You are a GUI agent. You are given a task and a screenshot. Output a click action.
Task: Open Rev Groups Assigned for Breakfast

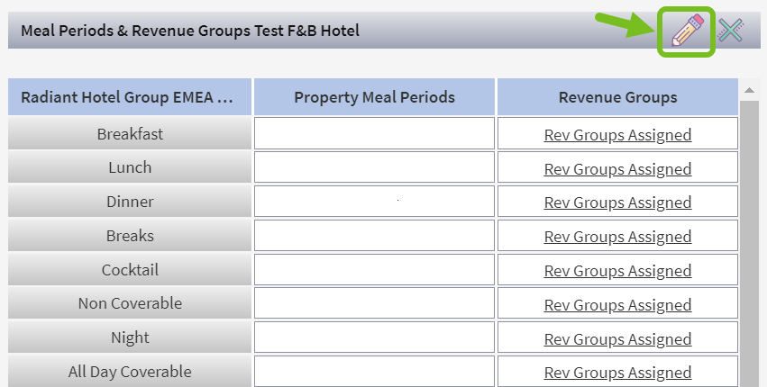tap(617, 135)
